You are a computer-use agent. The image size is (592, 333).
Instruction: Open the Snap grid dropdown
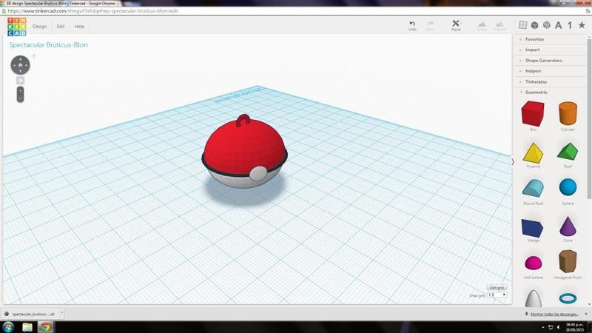(x=497, y=295)
